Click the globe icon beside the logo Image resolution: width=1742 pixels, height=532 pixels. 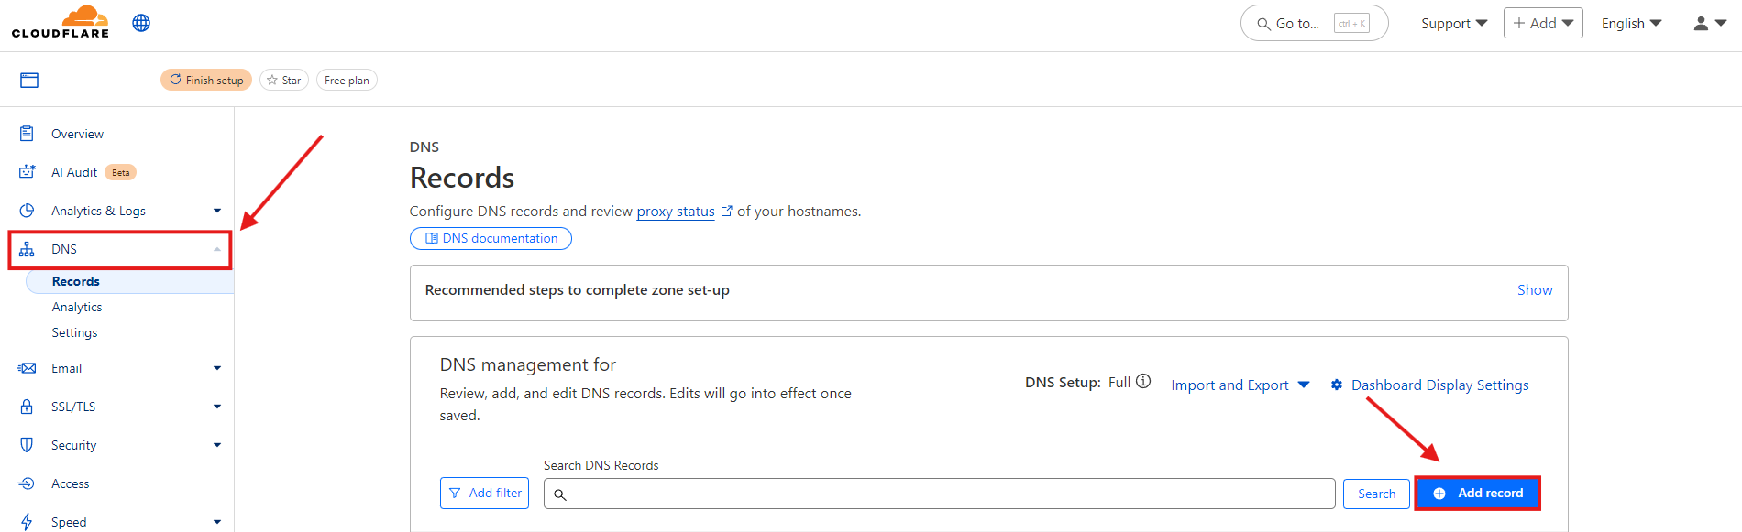[141, 23]
